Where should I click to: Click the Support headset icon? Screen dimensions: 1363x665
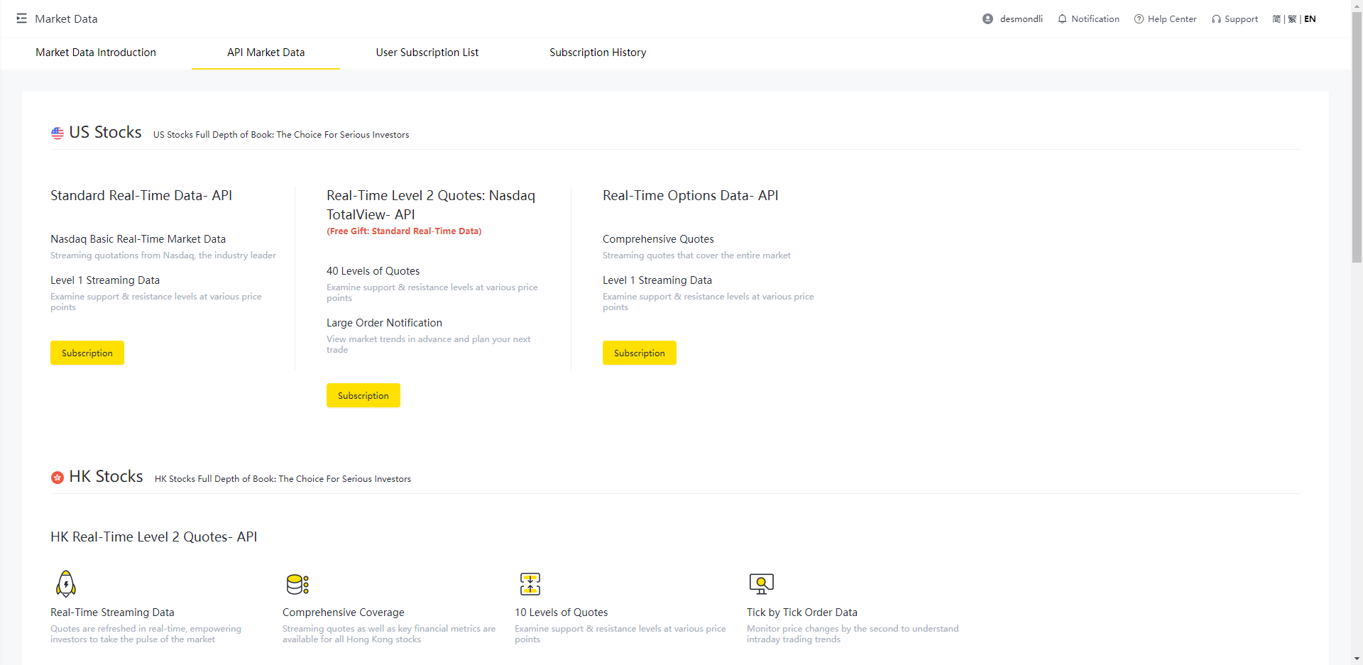1216,19
